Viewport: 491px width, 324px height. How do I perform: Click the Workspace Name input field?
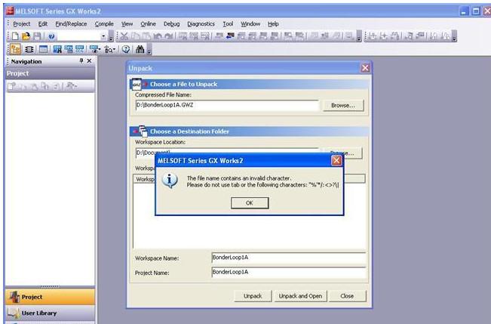[x=289, y=258]
